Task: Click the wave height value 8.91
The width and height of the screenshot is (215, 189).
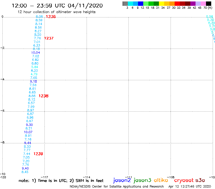Action: (x=28, y=135)
